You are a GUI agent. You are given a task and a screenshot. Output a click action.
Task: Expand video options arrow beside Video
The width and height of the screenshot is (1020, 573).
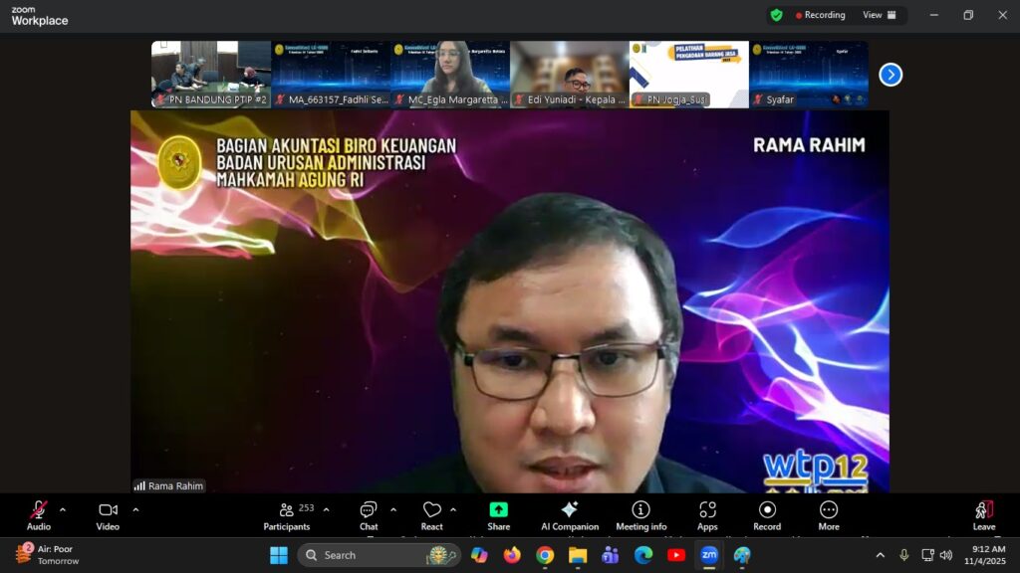pos(135,509)
